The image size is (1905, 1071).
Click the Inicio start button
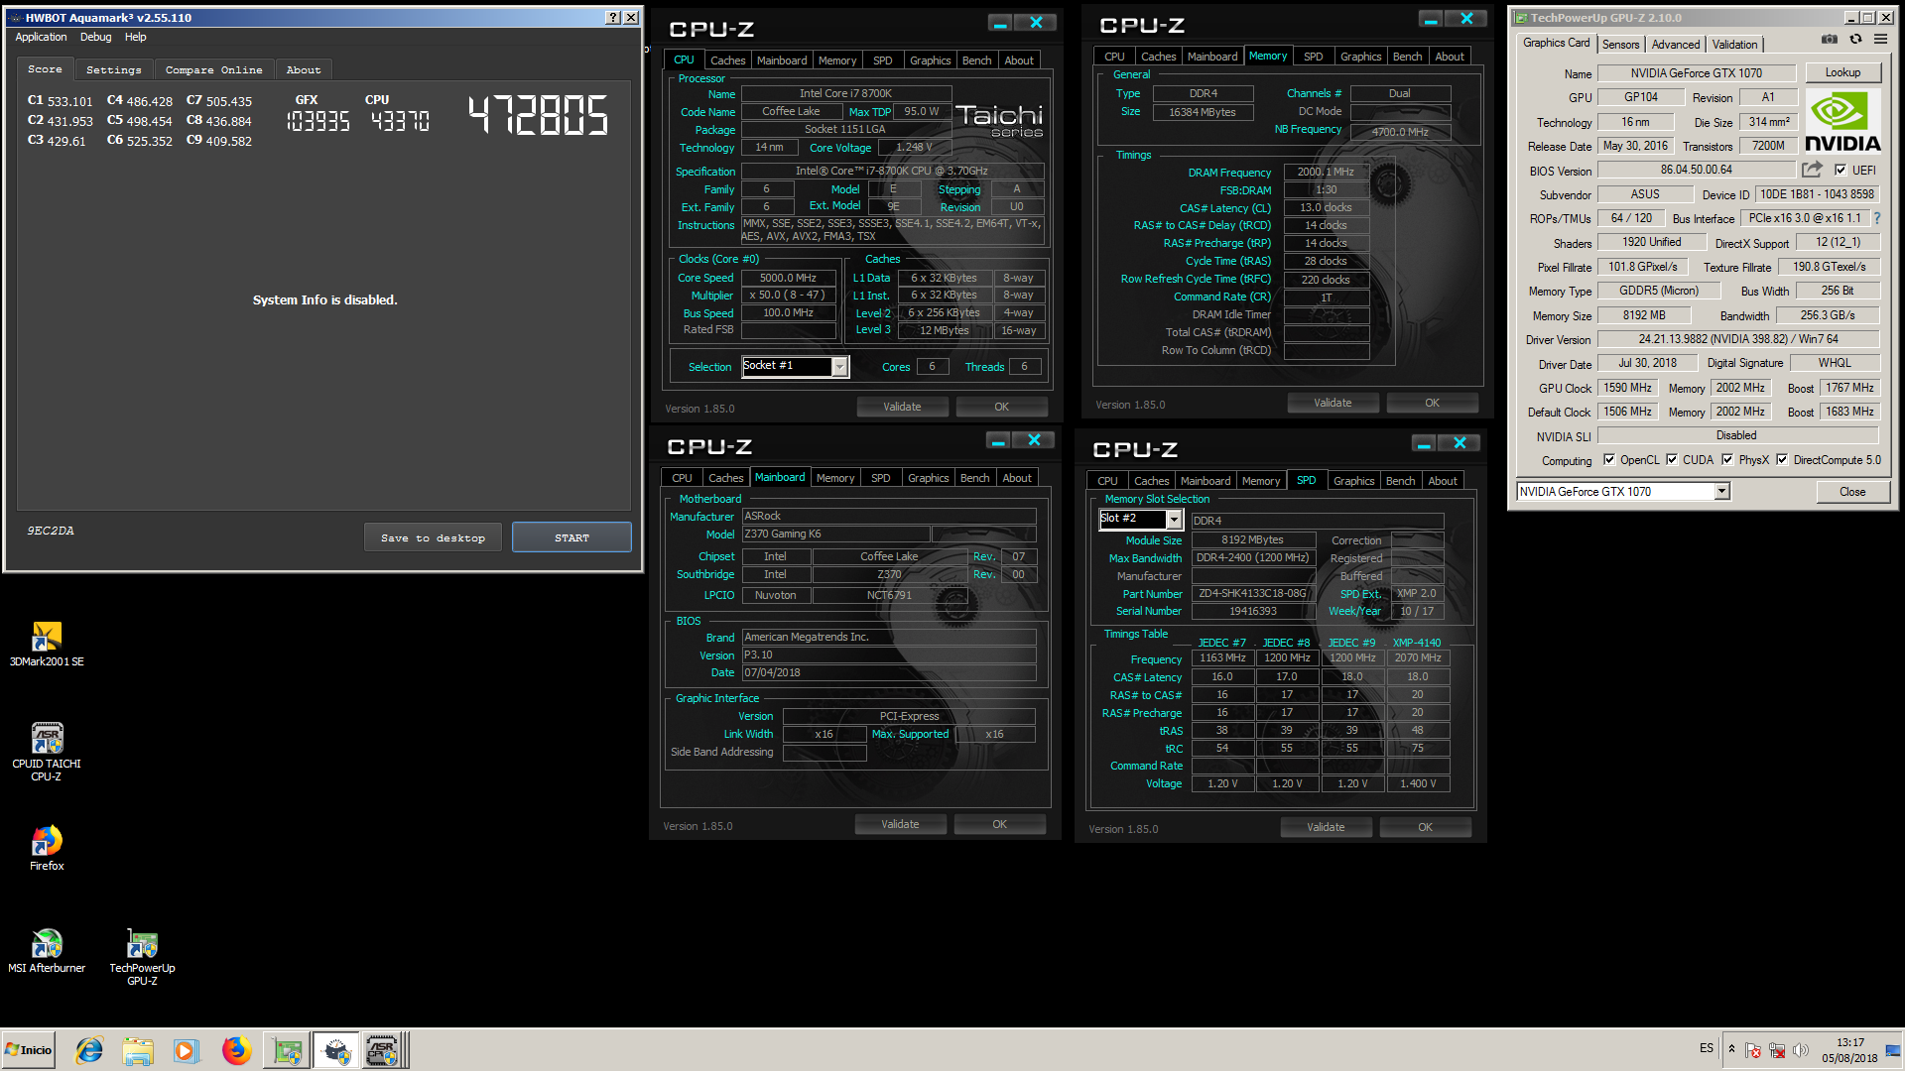[x=29, y=1050]
